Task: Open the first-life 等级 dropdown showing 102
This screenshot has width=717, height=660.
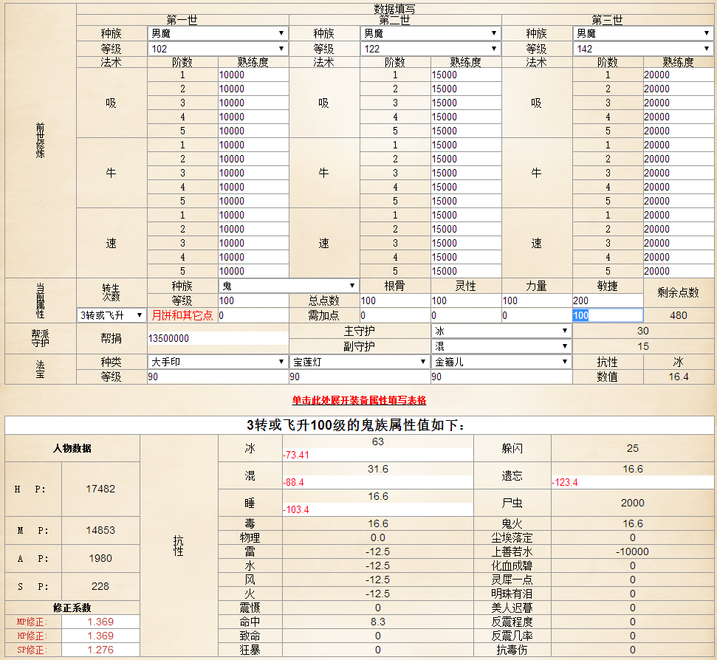Action: (x=218, y=49)
